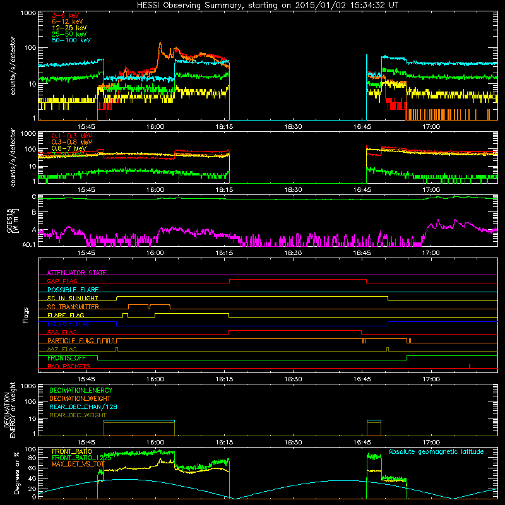This screenshot has width=505, height=505.
Task: Select the 'MAX_DET_VS_TOT' legend label
Action: [x=78, y=464]
